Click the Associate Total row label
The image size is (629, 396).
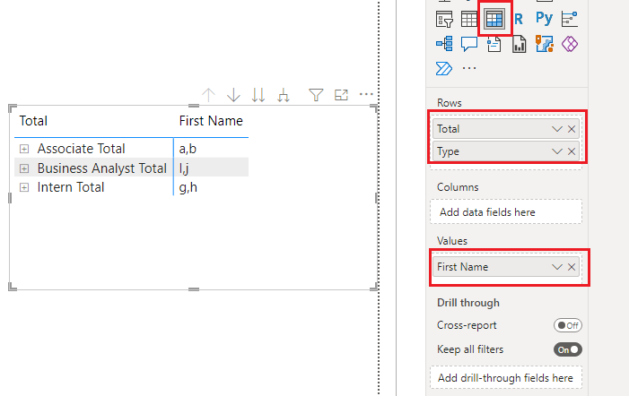tap(81, 149)
